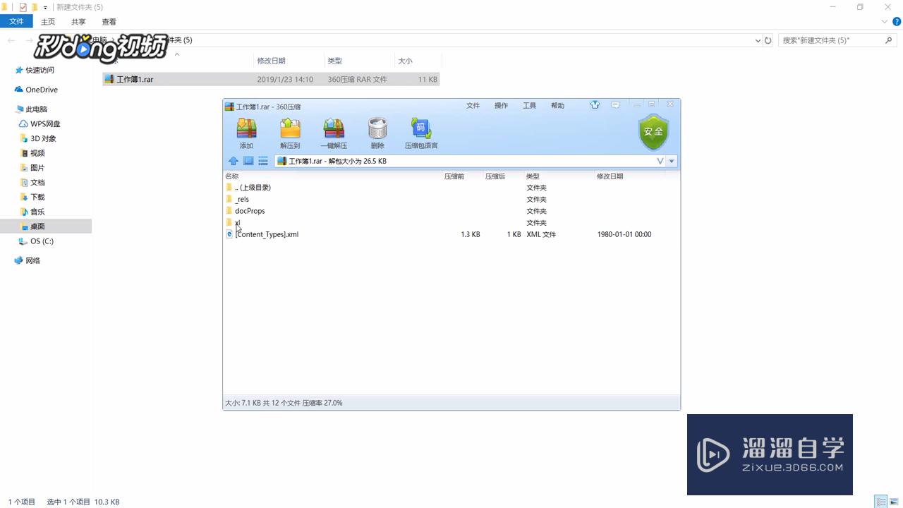Switch 360压缩 to icon view mode

248,161
